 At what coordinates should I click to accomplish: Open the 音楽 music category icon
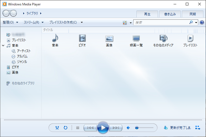pyautogui.click(x=55, y=39)
